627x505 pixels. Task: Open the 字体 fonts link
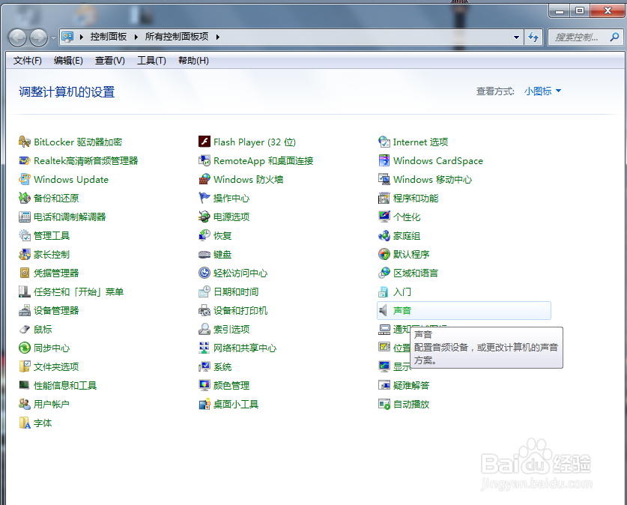(x=43, y=423)
